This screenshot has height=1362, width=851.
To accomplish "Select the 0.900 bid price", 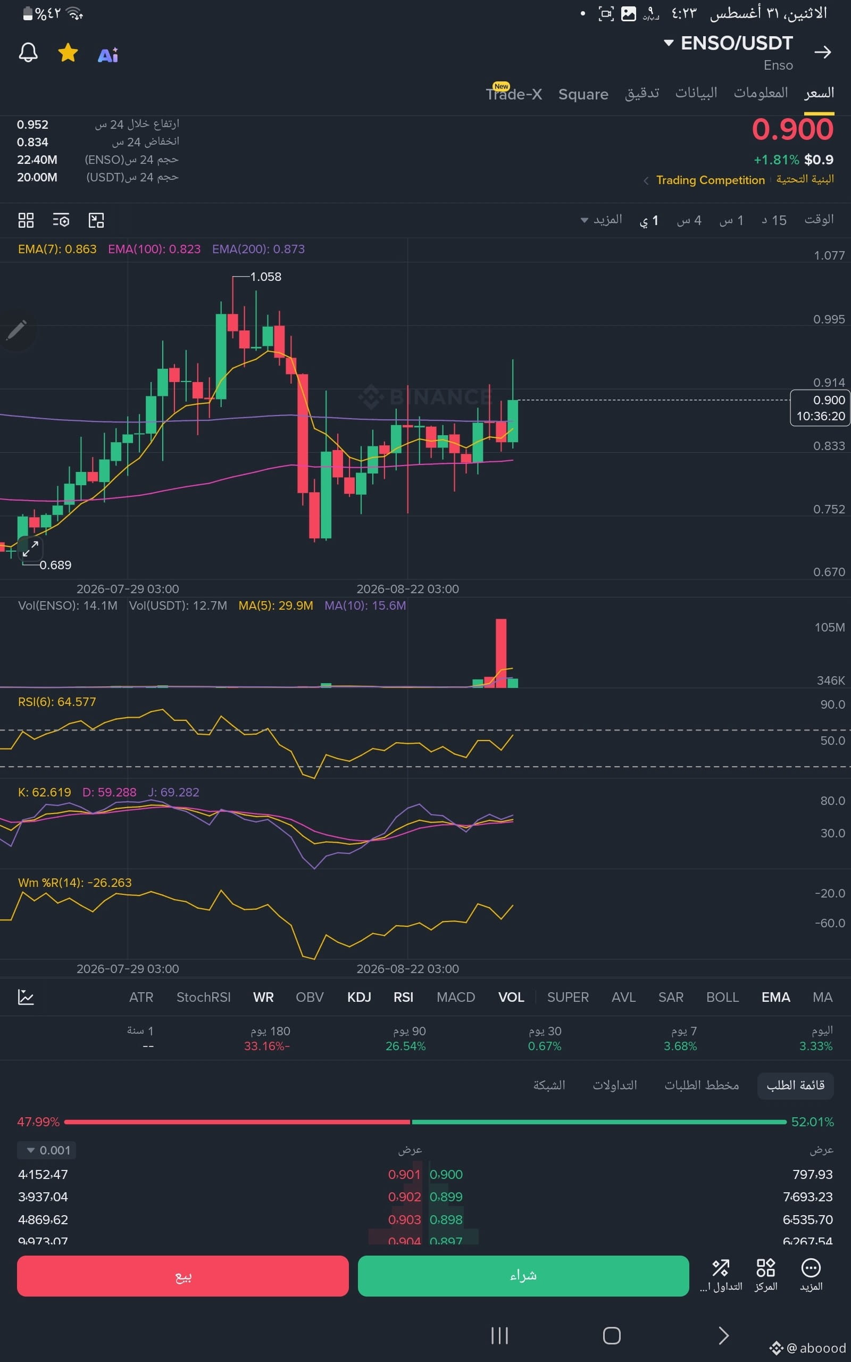I will 446,1175.
